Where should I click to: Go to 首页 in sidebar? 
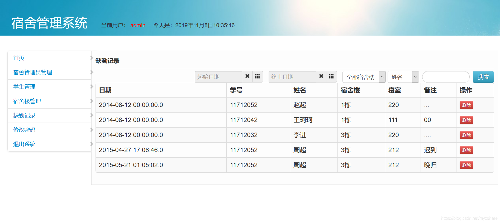click(x=19, y=58)
